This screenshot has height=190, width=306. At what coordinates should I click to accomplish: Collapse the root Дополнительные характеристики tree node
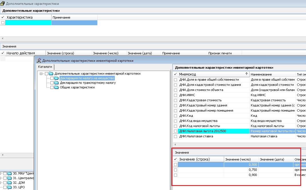coord(41,74)
